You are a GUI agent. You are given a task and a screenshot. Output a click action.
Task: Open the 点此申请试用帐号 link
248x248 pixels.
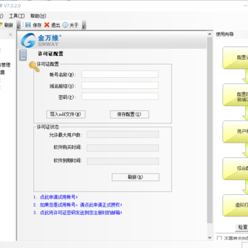click(x=59, y=197)
